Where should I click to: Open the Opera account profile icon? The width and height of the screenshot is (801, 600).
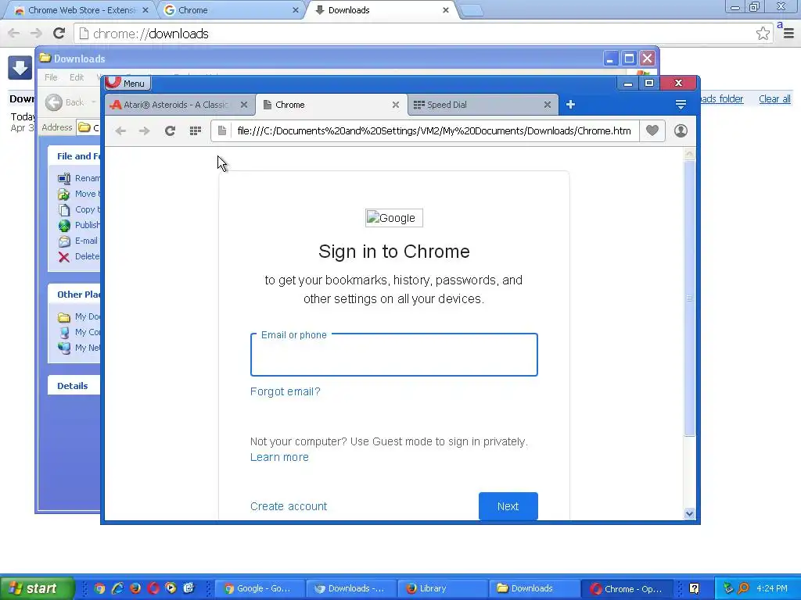(x=681, y=130)
